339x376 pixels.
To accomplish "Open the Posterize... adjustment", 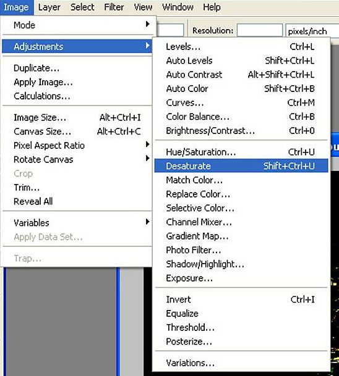I will [x=241, y=341].
